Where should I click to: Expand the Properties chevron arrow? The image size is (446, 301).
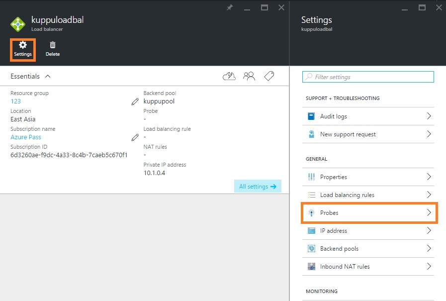coord(429,177)
